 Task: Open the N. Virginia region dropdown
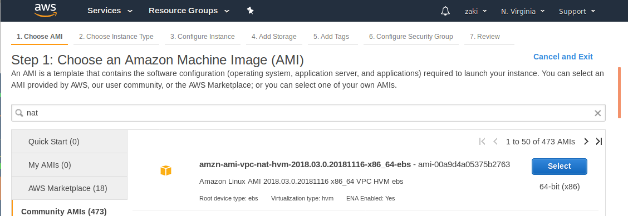tap(522, 11)
